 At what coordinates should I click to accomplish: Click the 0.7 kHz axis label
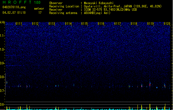(2, 91)
